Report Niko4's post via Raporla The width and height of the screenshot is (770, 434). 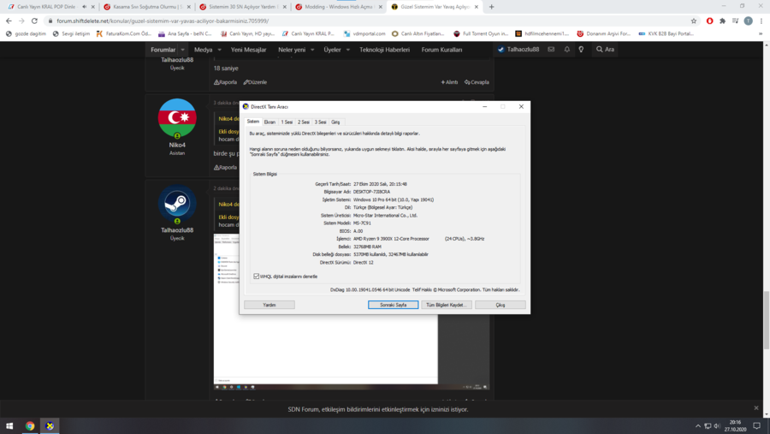pyautogui.click(x=225, y=167)
